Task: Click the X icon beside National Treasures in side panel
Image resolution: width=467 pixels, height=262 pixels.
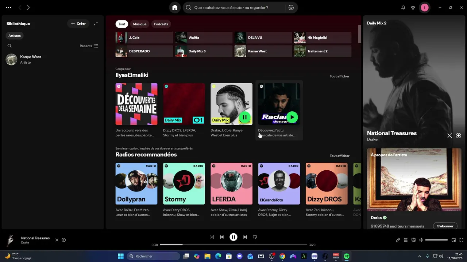Action: click(x=449, y=136)
